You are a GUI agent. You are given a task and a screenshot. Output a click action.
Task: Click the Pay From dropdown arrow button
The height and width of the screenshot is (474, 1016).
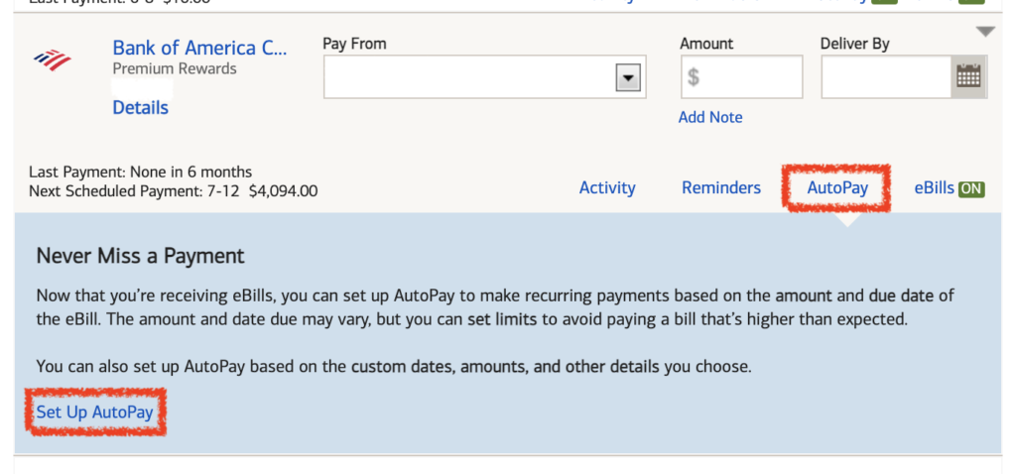[627, 77]
